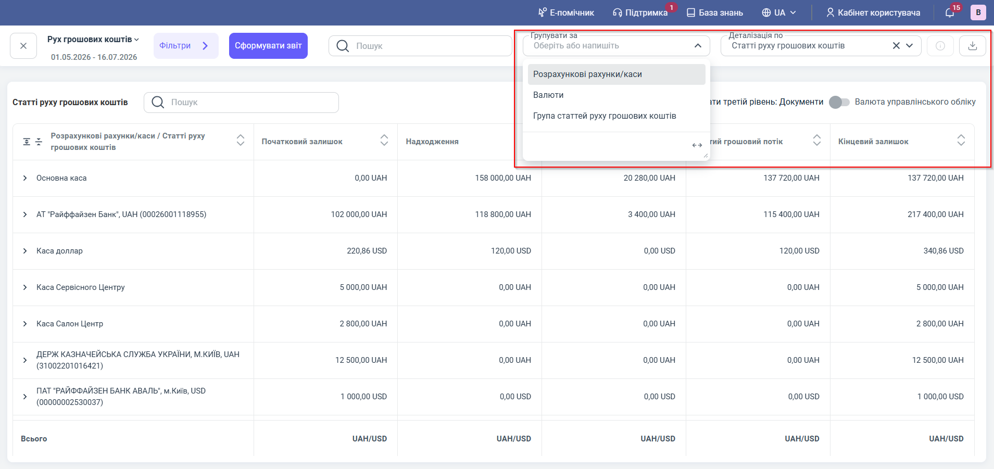Click the Каса доллар row name
Screen dimensions: 994x469
(x=59, y=251)
